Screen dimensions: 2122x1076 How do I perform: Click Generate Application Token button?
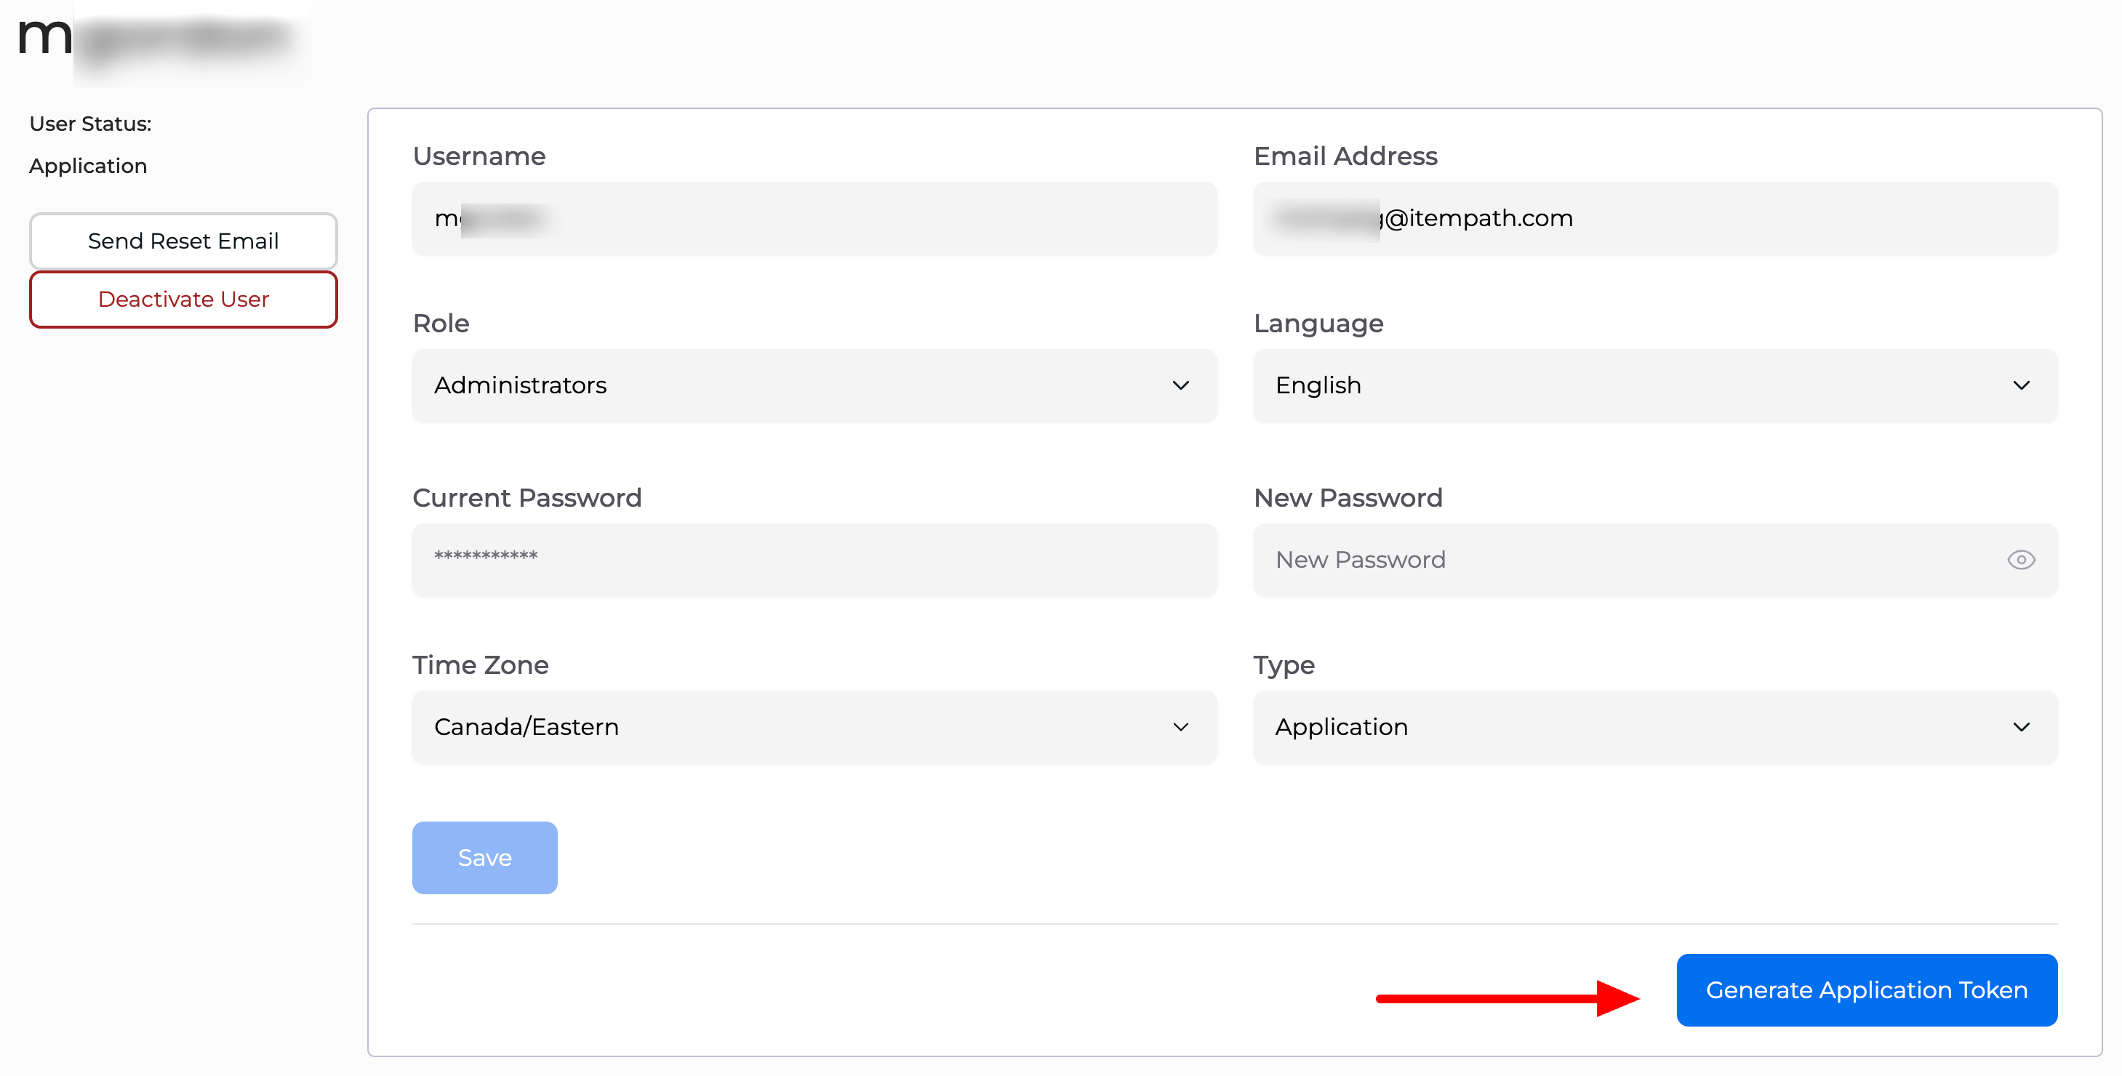point(1867,989)
